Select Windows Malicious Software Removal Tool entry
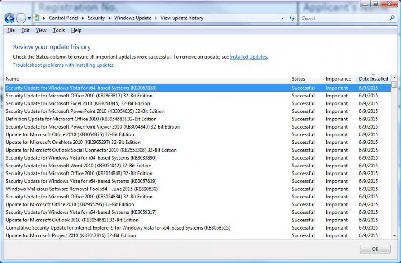 click(x=81, y=189)
